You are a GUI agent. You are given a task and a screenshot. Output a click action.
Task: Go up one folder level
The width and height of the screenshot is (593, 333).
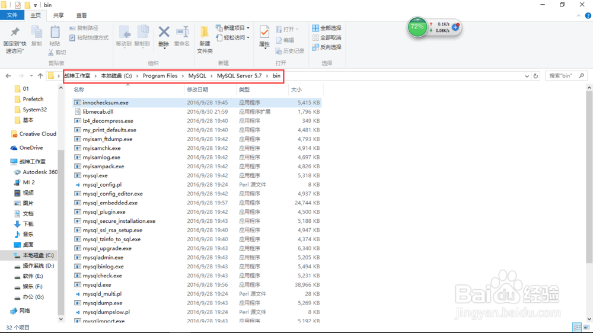40,76
